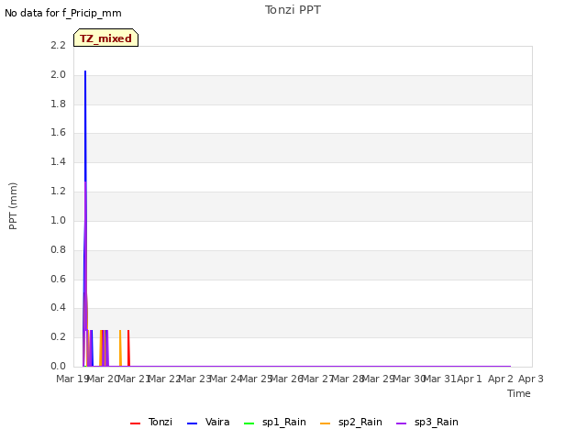The width and height of the screenshot is (587, 440).
Task: Click the Apr 3 x-axis tick label
Action: (x=531, y=379)
